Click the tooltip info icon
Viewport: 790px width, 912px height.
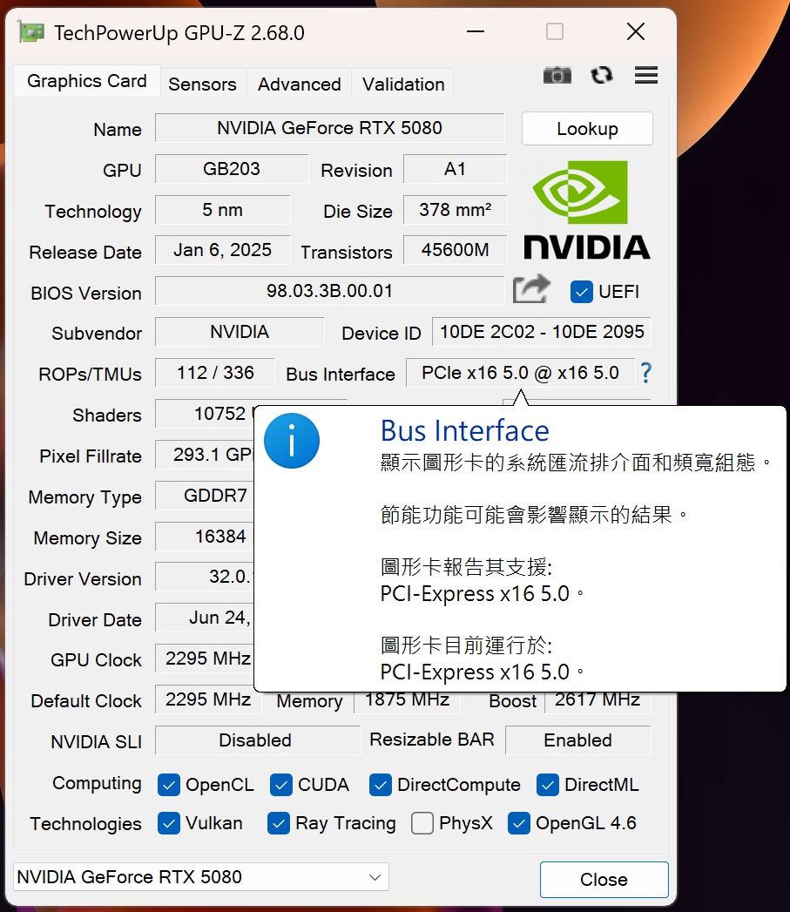pyautogui.click(x=292, y=441)
